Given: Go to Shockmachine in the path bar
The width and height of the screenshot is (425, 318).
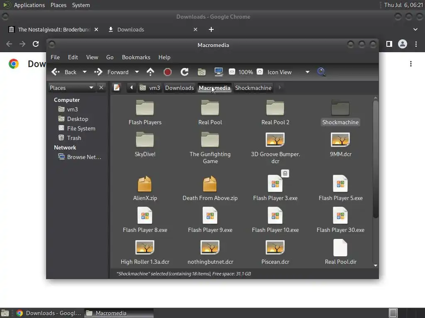Looking at the screenshot, I should pyautogui.click(x=253, y=88).
